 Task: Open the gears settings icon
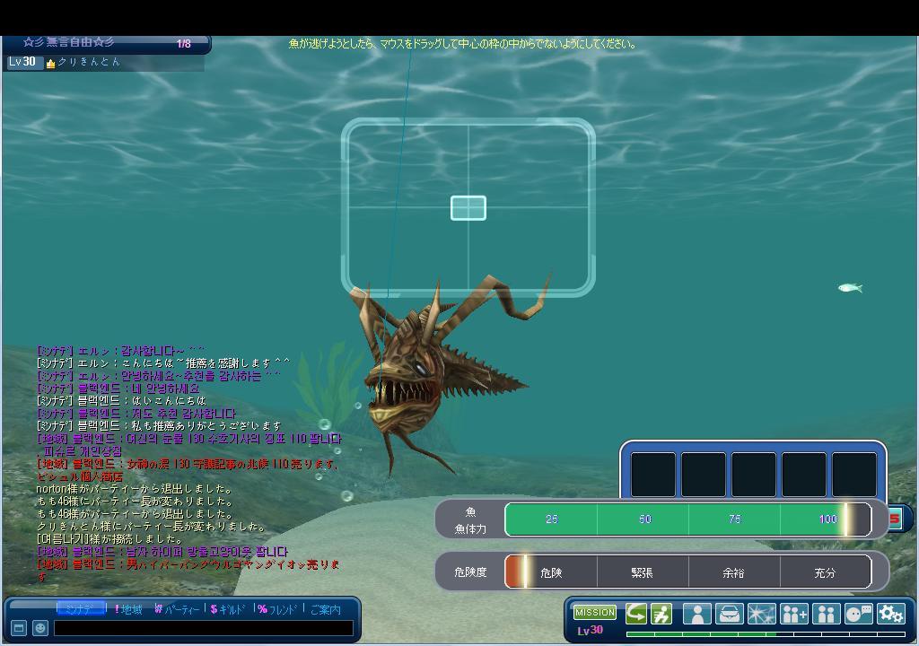click(891, 614)
